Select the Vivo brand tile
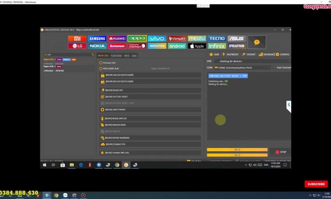 tap(157, 39)
